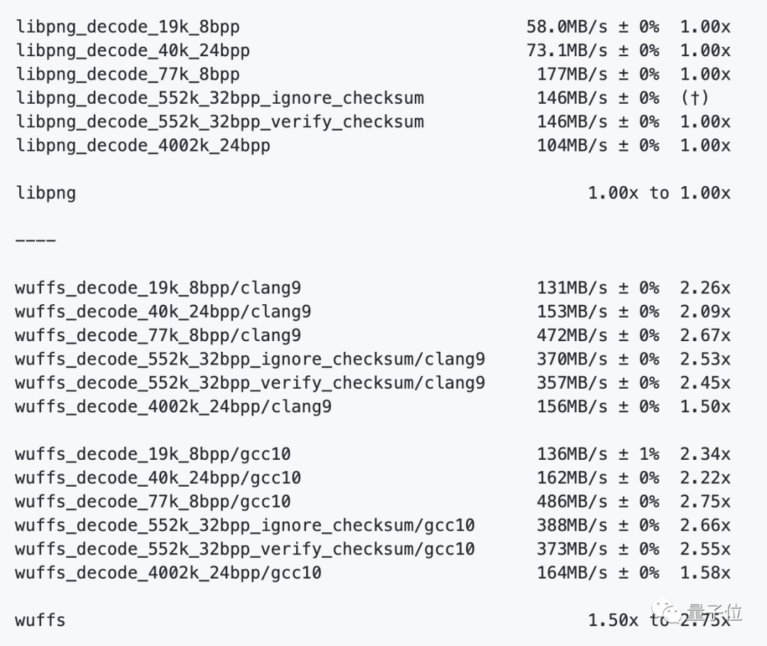Click the dashed separator line
The width and height of the screenshot is (767, 646).
point(36,240)
